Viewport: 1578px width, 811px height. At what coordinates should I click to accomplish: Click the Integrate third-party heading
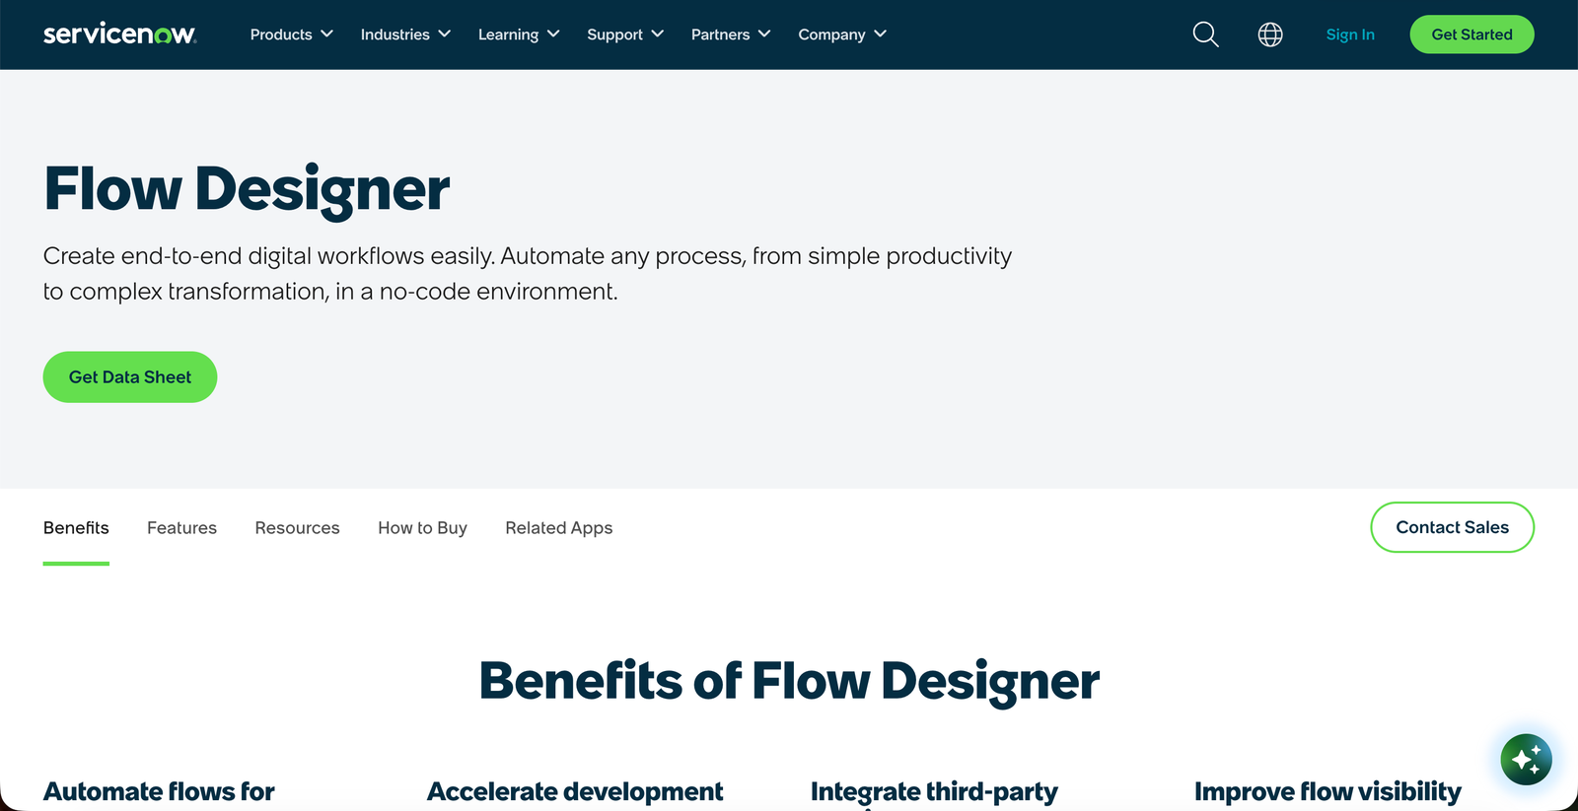pos(934,792)
